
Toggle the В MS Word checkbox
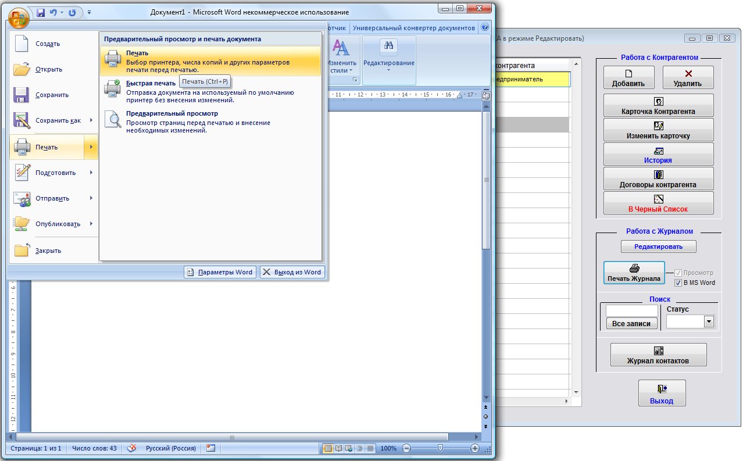pos(678,283)
